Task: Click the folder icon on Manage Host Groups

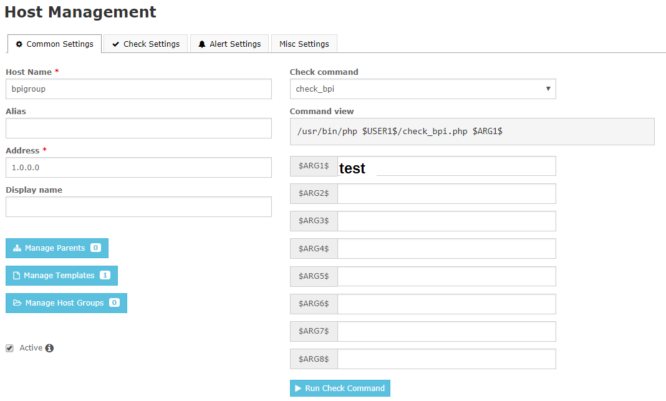Action: point(17,303)
